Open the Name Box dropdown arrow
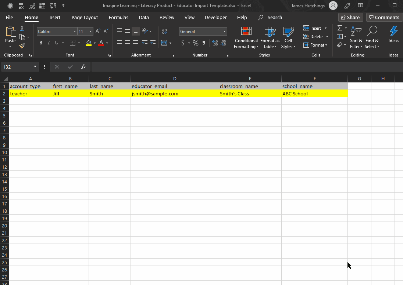The width and height of the screenshot is (403, 285). click(x=35, y=67)
